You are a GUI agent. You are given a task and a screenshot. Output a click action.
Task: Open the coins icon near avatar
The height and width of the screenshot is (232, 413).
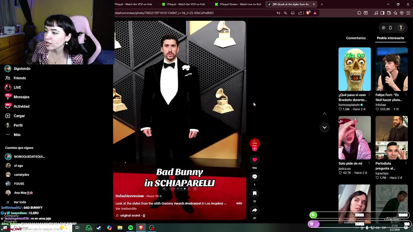click(383, 28)
